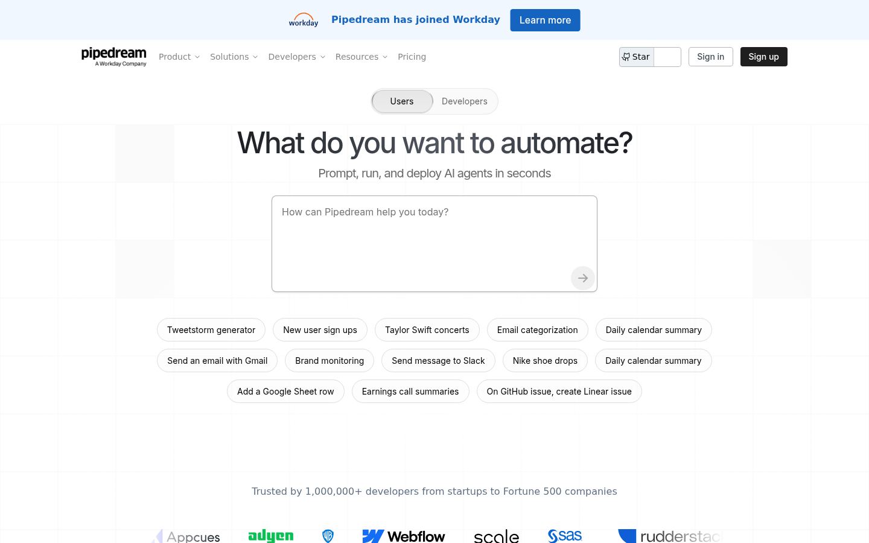869x543 pixels.
Task: Select the Taylor Swift concerts suggestion
Action: tap(427, 330)
